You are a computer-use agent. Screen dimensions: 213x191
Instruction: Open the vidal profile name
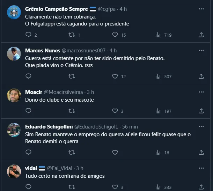click(31, 168)
